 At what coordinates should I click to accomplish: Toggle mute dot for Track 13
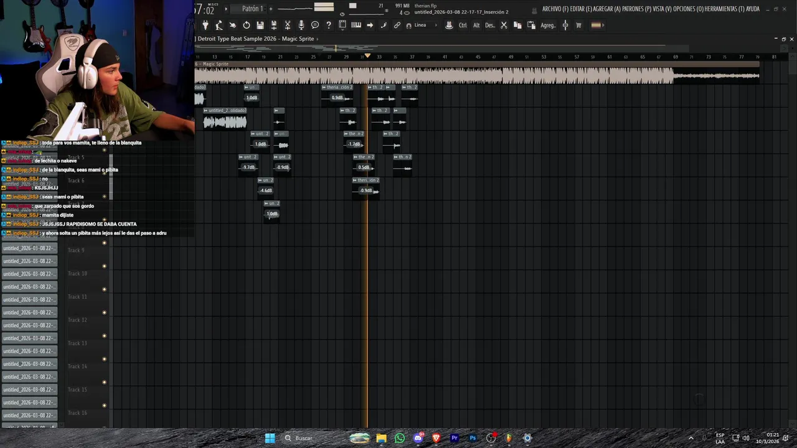[104, 336]
